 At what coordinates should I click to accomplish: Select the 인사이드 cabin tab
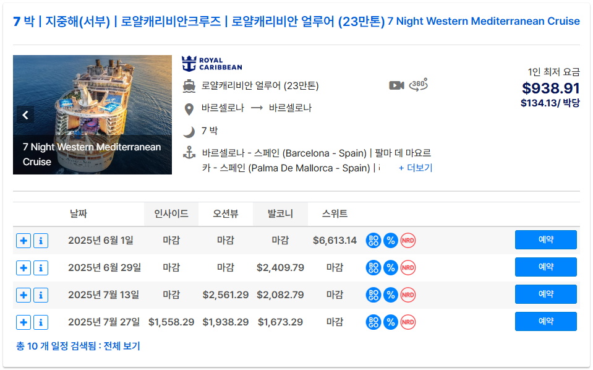(171, 213)
